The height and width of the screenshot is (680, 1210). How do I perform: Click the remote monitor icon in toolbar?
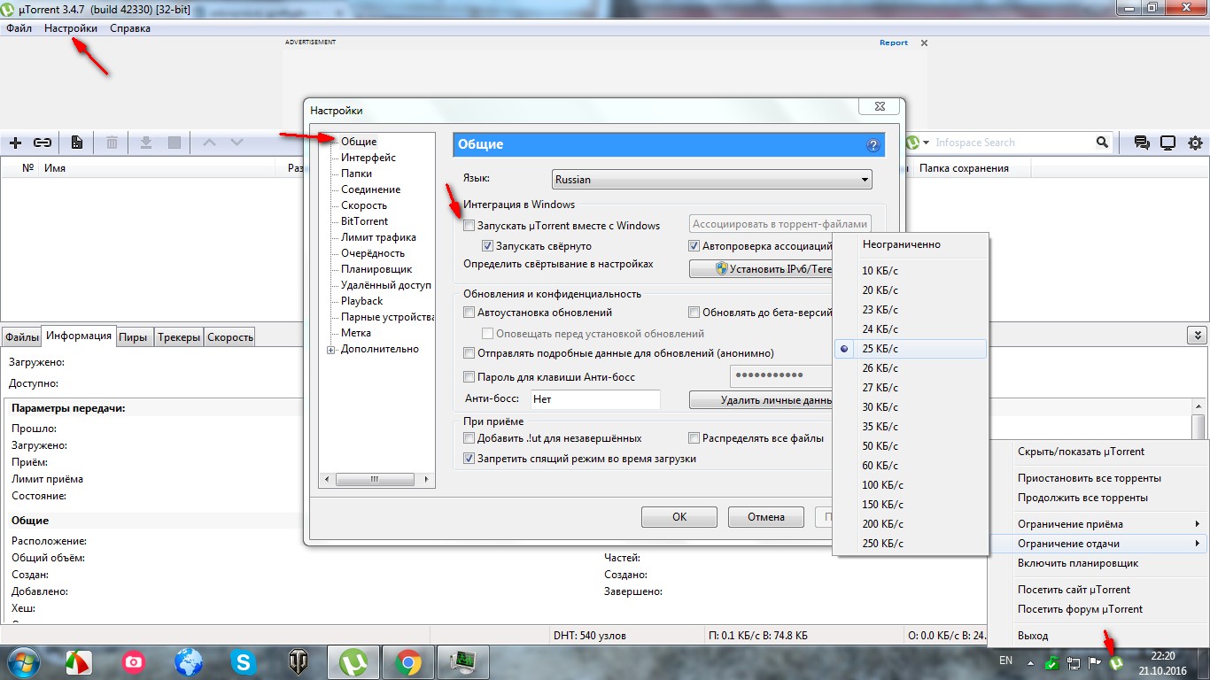pyautogui.click(x=1168, y=143)
